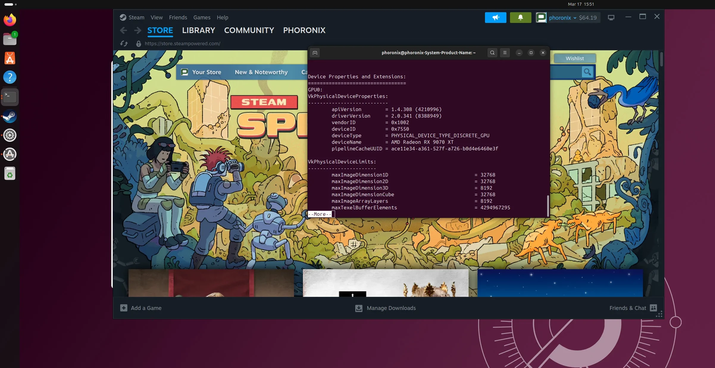Click the store URL address field

(182, 43)
